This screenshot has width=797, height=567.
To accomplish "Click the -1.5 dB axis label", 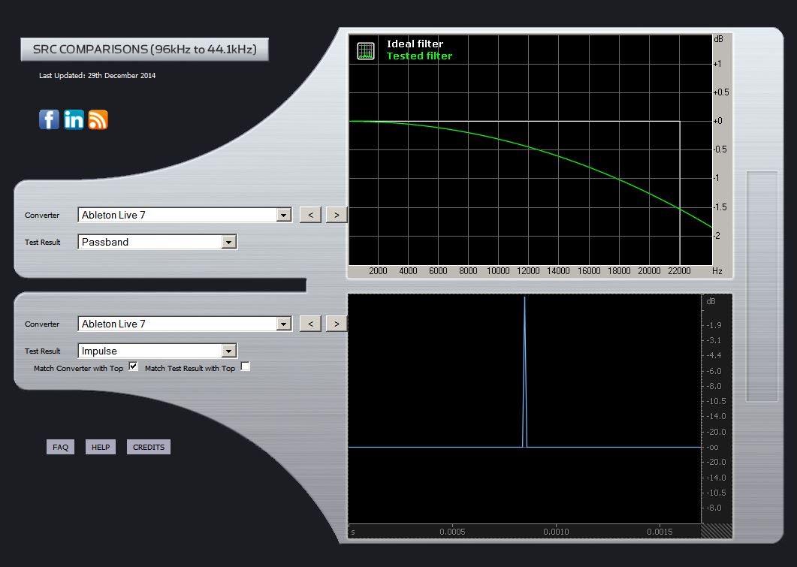I will 720,207.
